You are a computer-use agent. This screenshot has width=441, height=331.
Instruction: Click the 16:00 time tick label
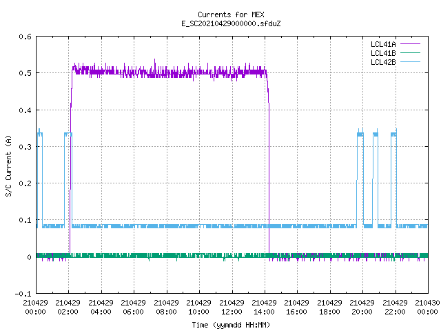point(296,312)
